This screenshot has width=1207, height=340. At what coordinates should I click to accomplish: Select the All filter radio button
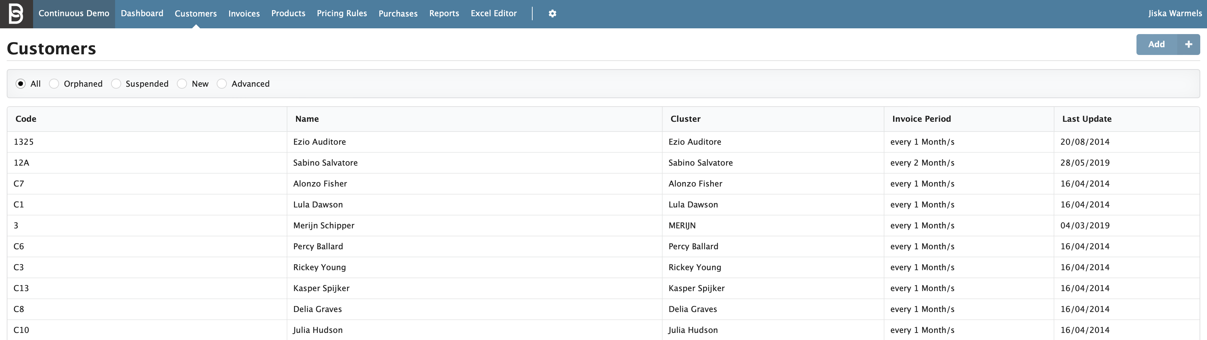click(21, 83)
